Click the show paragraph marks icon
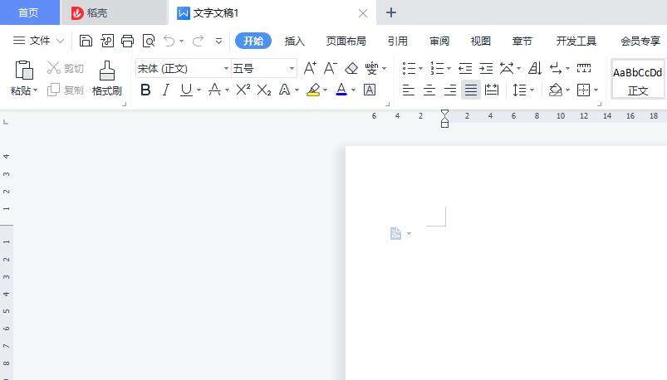Screen dimensions: 667x380 click(556, 68)
